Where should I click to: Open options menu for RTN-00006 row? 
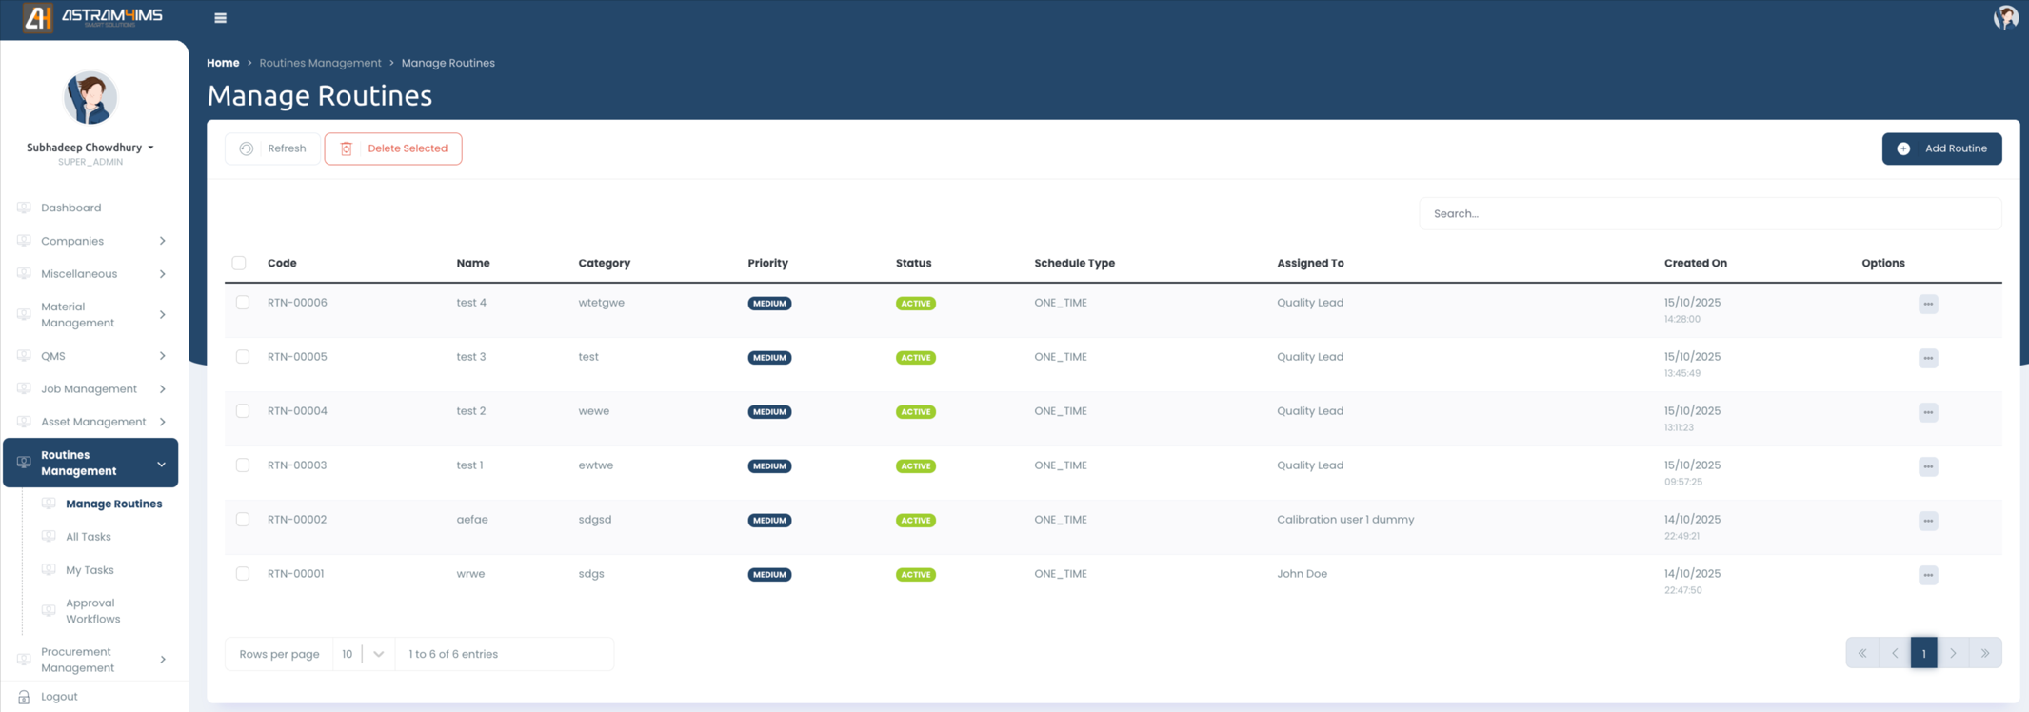tap(1927, 305)
